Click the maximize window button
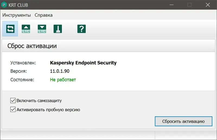Screen dimensions: 217x140 [189, 5]
